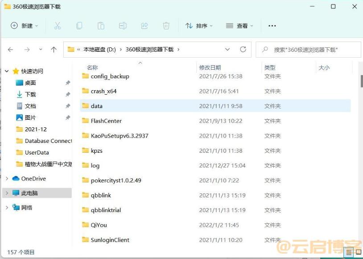Open recent locations chevron dropdown
The image size is (363, 259).
[x=41, y=50]
